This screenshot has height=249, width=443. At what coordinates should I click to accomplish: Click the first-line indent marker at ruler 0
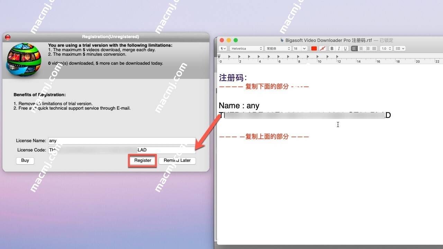tap(219, 56)
